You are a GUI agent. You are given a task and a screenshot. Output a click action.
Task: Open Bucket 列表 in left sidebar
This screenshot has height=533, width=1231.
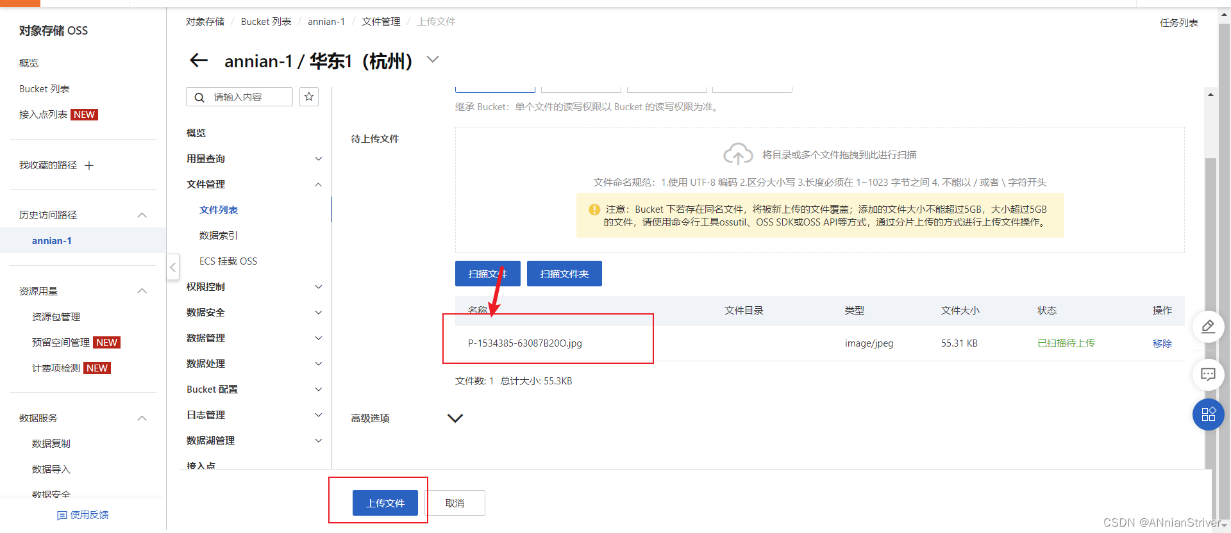(44, 88)
